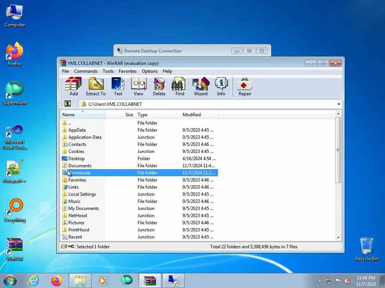Image resolution: width=385 pixels, height=288 pixels.
Task: Select the Notepad++ desktop shortcut
Action: click(15, 171)
